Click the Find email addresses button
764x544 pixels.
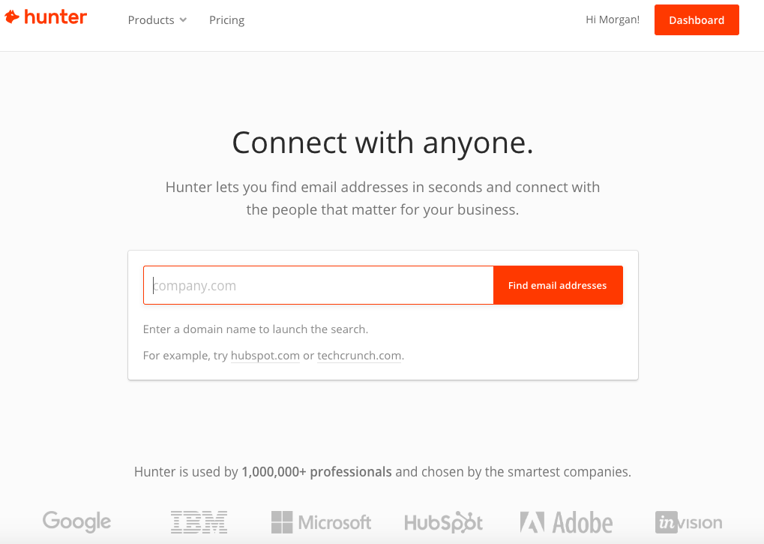[558, 285]
